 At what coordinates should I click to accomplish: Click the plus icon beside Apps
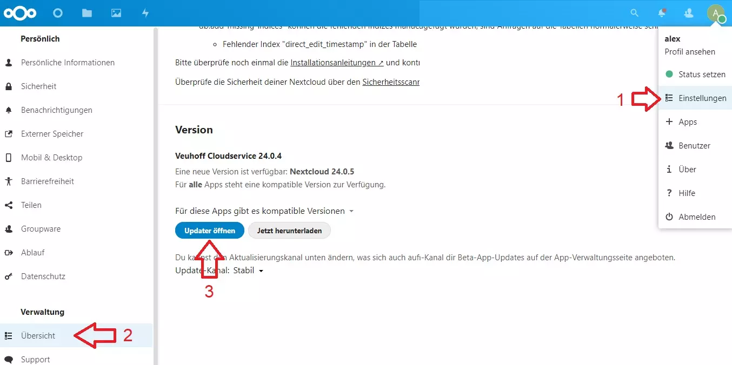pyautogui.click(x=669, y=122)
